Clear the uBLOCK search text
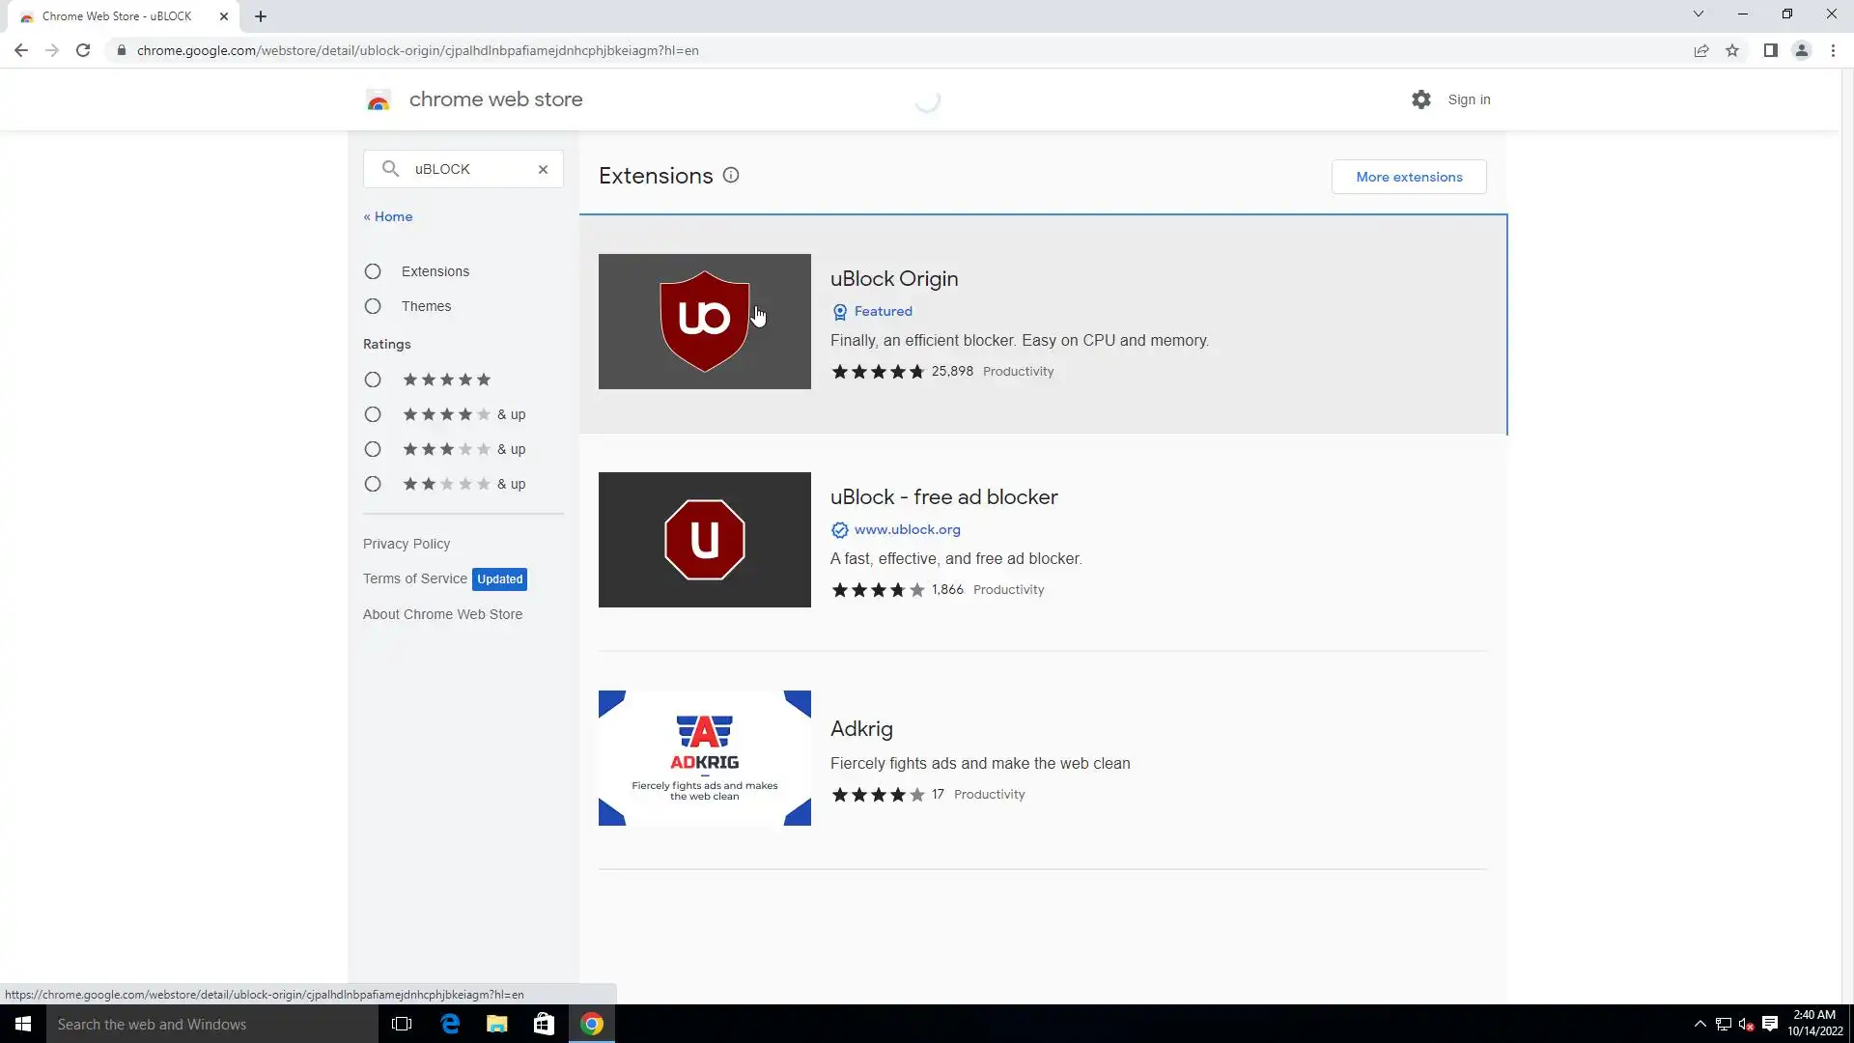 click(543, 169)
